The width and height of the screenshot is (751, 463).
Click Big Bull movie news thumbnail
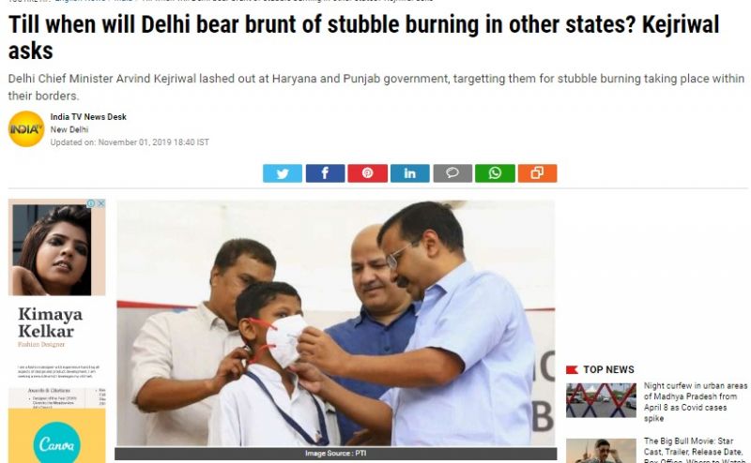point(601,451)
